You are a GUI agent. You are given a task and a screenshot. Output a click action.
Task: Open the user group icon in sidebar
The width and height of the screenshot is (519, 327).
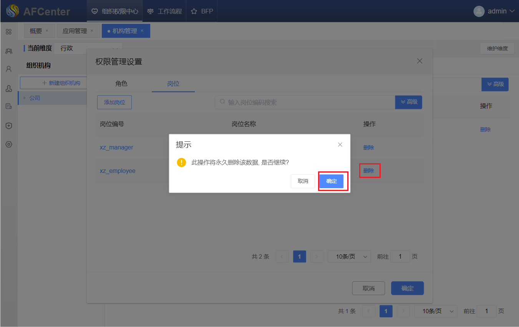(8, 51)
